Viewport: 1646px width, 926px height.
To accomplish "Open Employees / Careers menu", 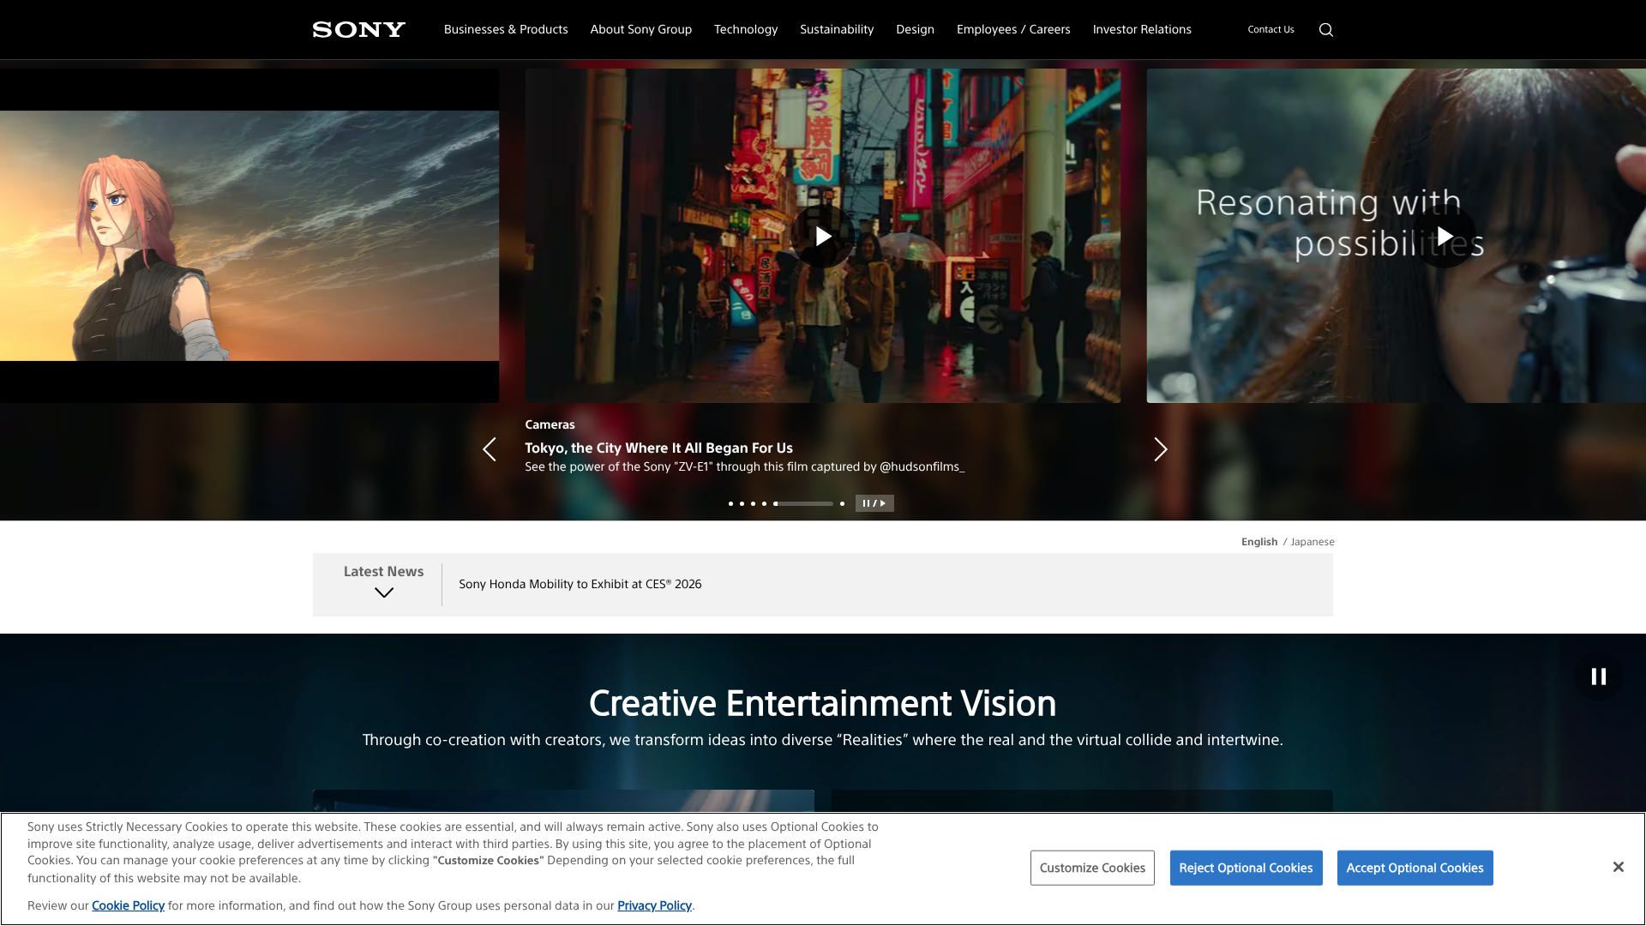I will [1012, 29].
